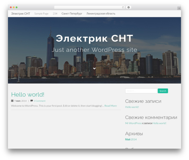Click the Read More link
The image size is (189, 160).
click(x=110, y=106)
